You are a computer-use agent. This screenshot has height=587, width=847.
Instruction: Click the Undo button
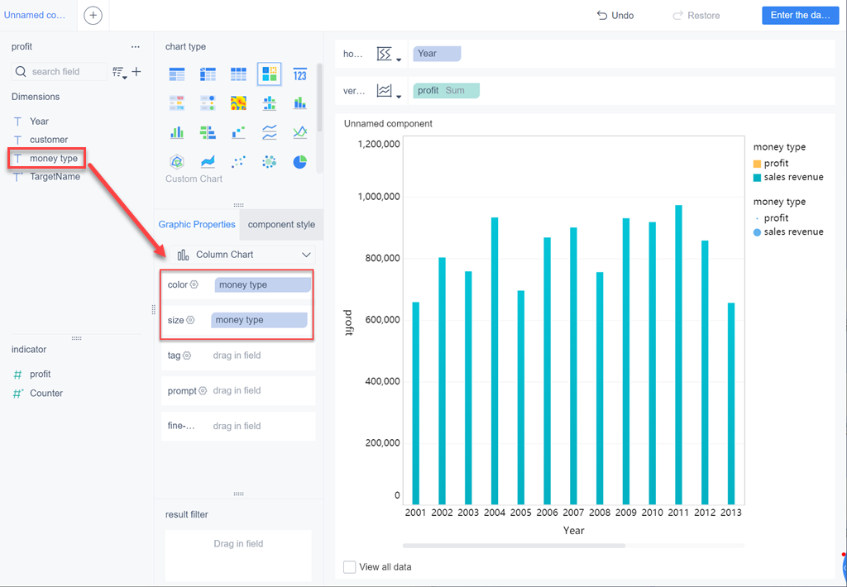615,16
